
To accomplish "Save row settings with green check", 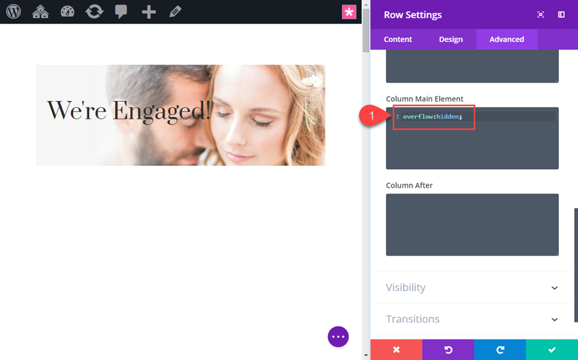I will (x=552, y=350).
